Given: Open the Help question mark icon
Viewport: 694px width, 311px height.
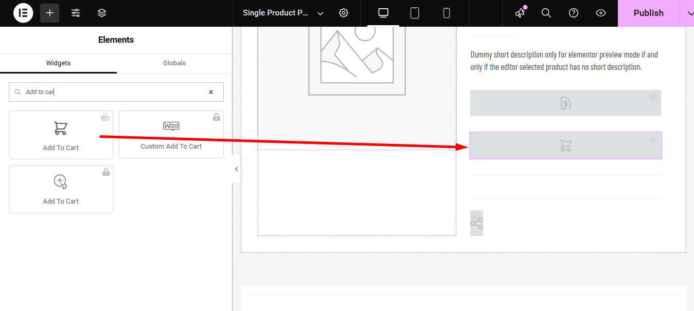Looking at the screenshot, I should (573, 13).
